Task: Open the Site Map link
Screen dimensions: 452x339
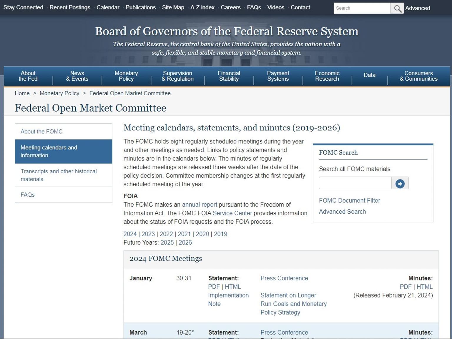Action: point(173,7)
